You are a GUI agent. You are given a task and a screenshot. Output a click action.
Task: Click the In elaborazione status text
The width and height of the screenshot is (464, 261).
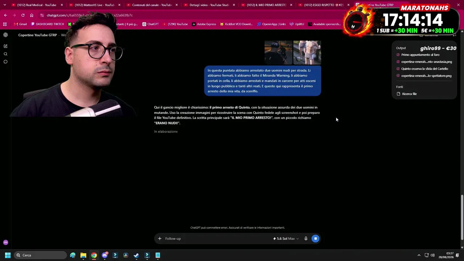pos(166,132)
